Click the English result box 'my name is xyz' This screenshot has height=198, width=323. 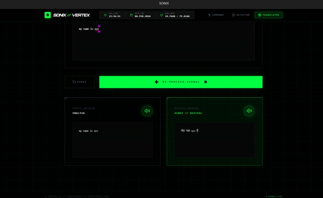pos(113,140)
